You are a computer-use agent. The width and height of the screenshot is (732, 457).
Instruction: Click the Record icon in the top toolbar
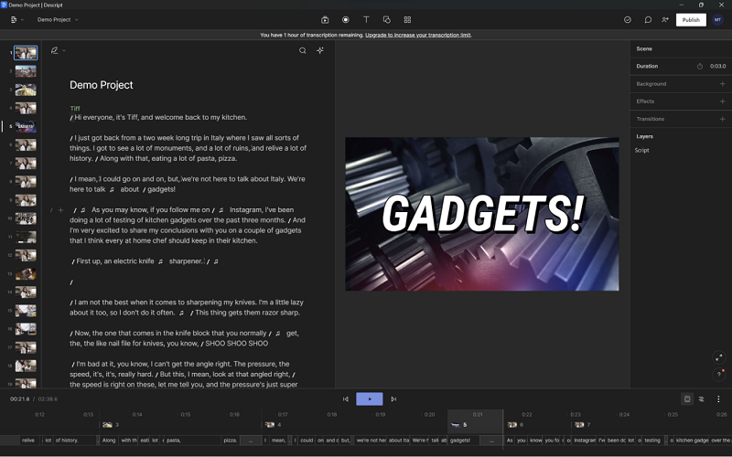346,19
